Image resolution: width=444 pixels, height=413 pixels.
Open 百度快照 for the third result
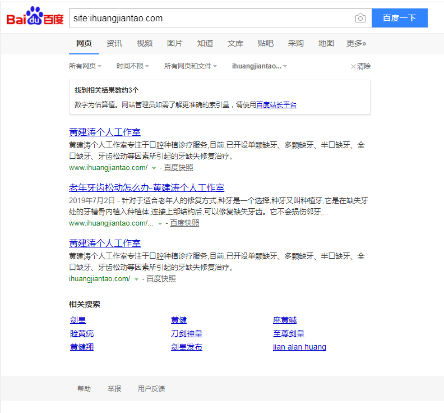coord(161,279)
